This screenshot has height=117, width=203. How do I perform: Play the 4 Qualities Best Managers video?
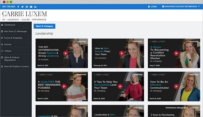tap(64, 86)
